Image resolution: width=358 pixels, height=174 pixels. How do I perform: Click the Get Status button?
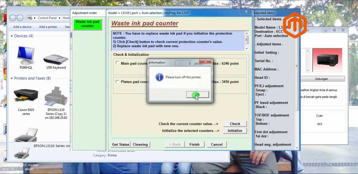pyautogui.click(x=121, y=144)
